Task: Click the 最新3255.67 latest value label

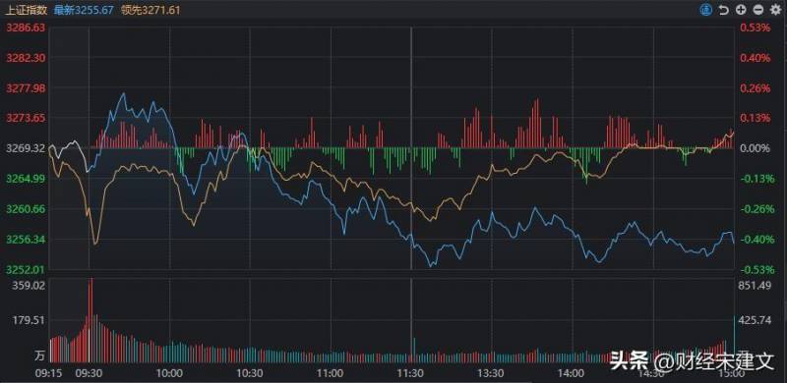Action: [x=84, y=10]
